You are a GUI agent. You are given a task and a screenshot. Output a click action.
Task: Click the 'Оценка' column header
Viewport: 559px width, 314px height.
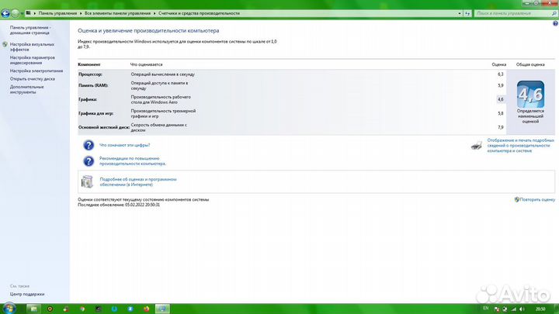(x=498, y=65)
